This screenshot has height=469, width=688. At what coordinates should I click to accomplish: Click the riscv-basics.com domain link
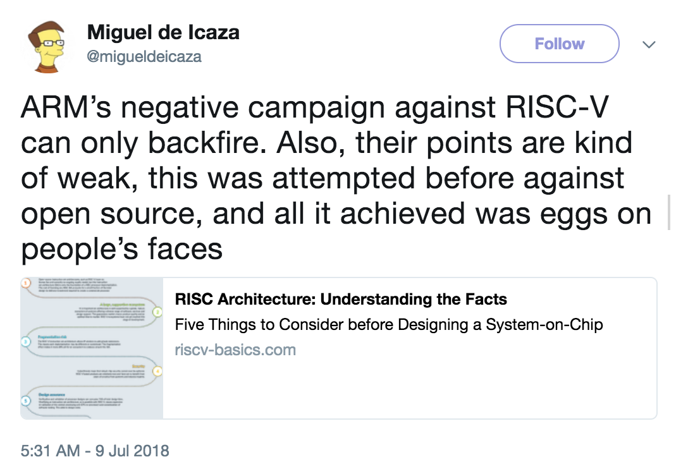click(x=235, y=350)
